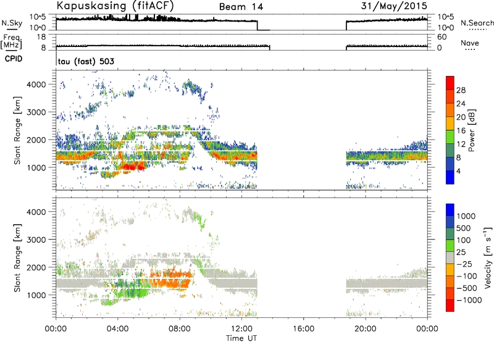The width and height of the screenshot is (494, 342).
Task: Click the Freq. [MHz] axis label
Action: pyautogui.click(x=11, y=41)
